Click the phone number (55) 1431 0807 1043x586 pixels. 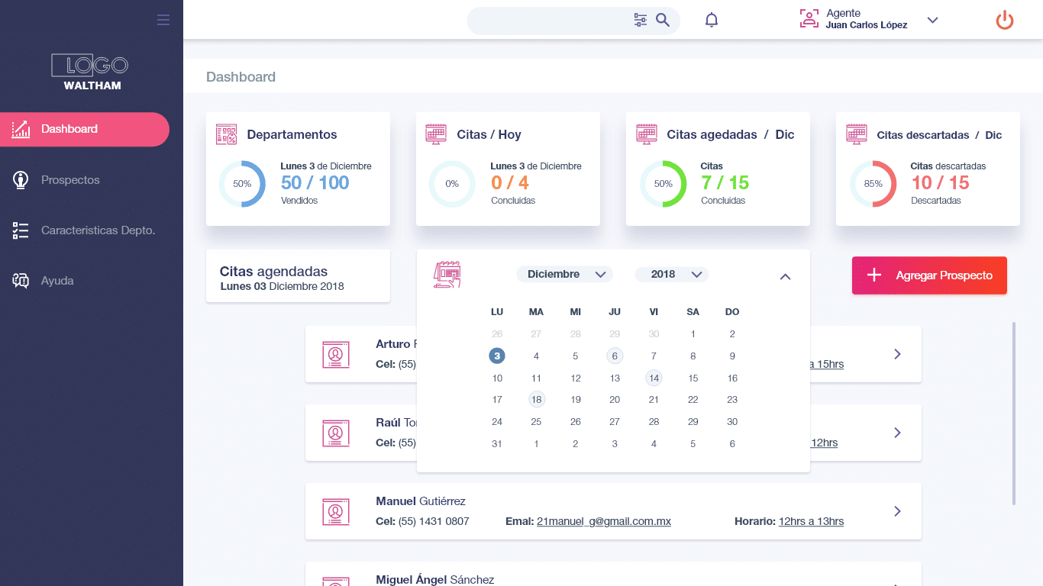pos(434,521)
